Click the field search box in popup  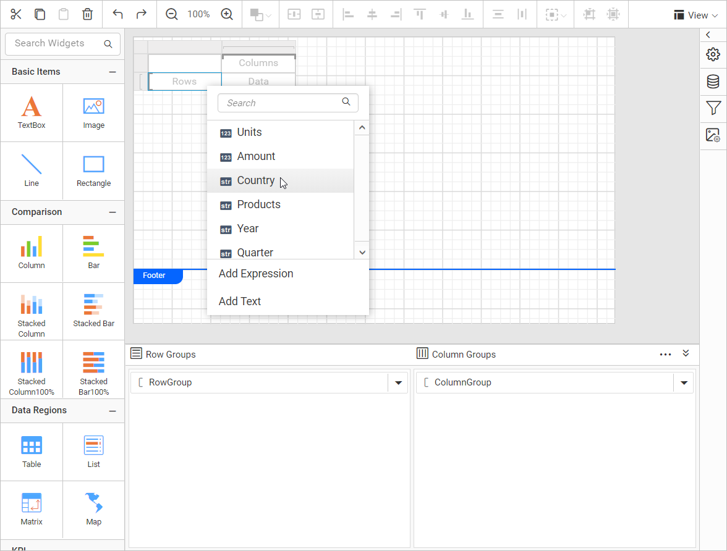pyautogui.click(x=288, y=103)
